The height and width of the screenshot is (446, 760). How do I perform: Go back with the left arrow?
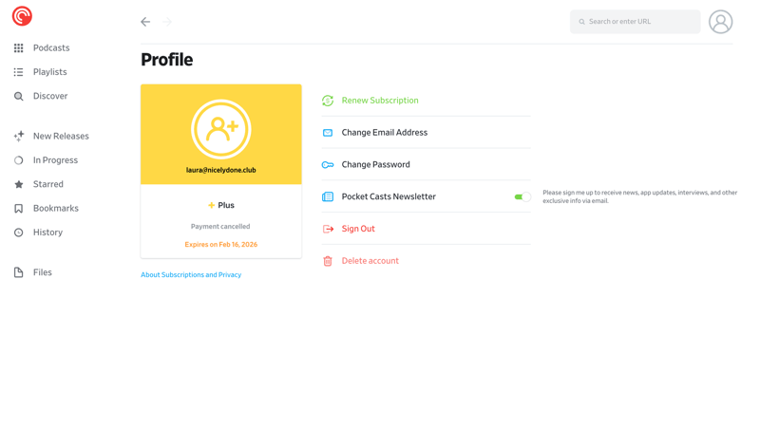(145, 22)
